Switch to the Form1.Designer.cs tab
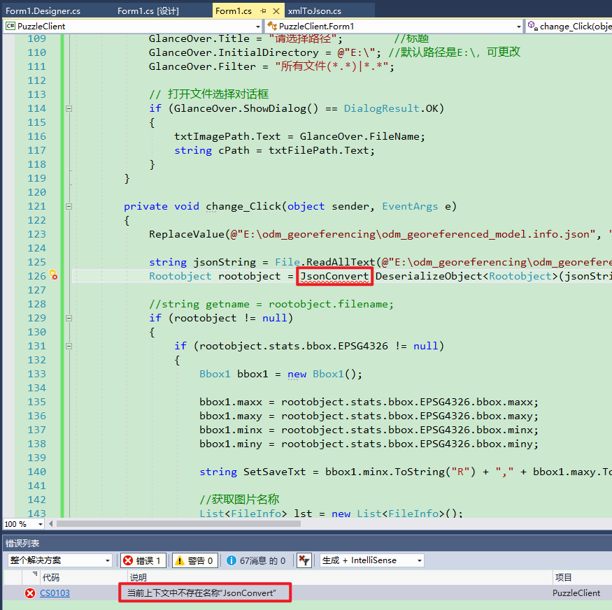This screenshot has width=612, height=610. point(42,10)
